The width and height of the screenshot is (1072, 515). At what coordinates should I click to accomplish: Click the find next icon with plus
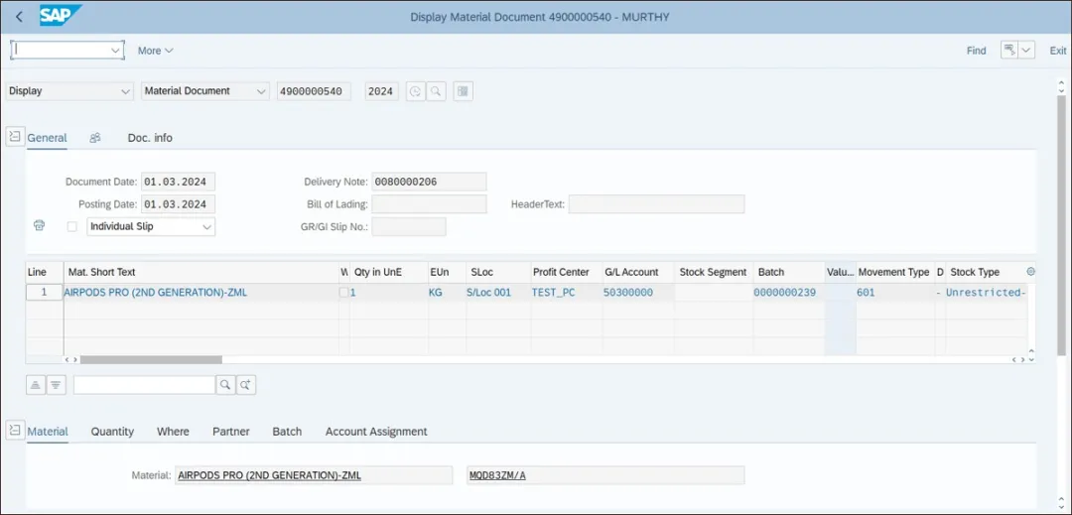[x=246, y=385]
